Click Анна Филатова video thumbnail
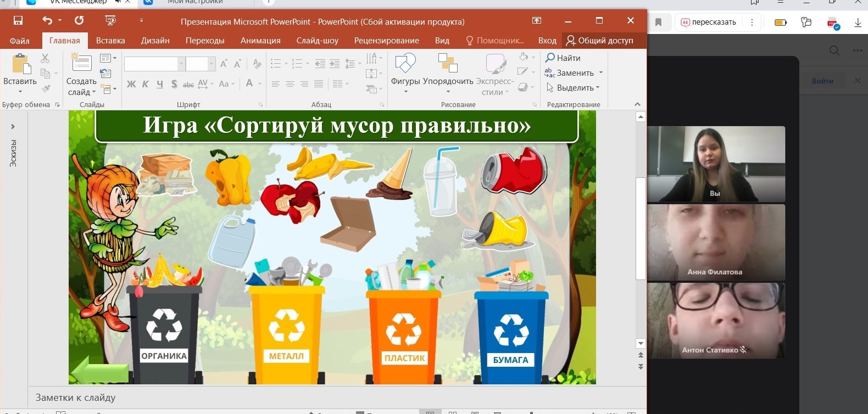 (x=716, y=242)
